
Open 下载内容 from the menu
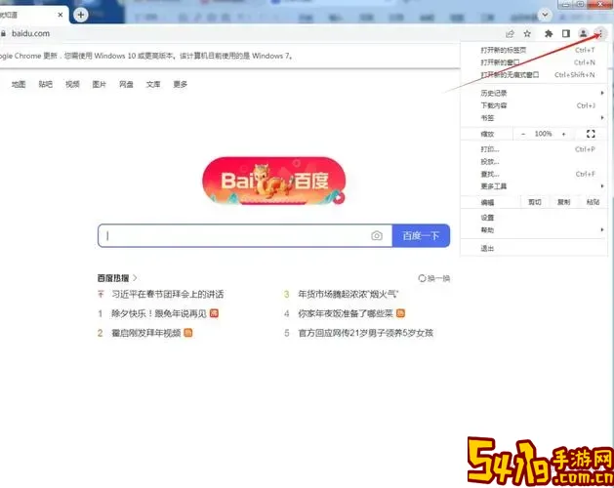[534, 105]
